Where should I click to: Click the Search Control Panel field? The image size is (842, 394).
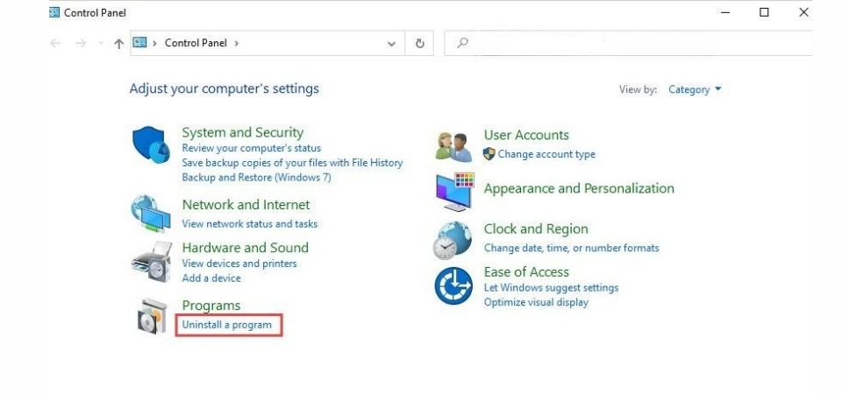pos(628,43)
